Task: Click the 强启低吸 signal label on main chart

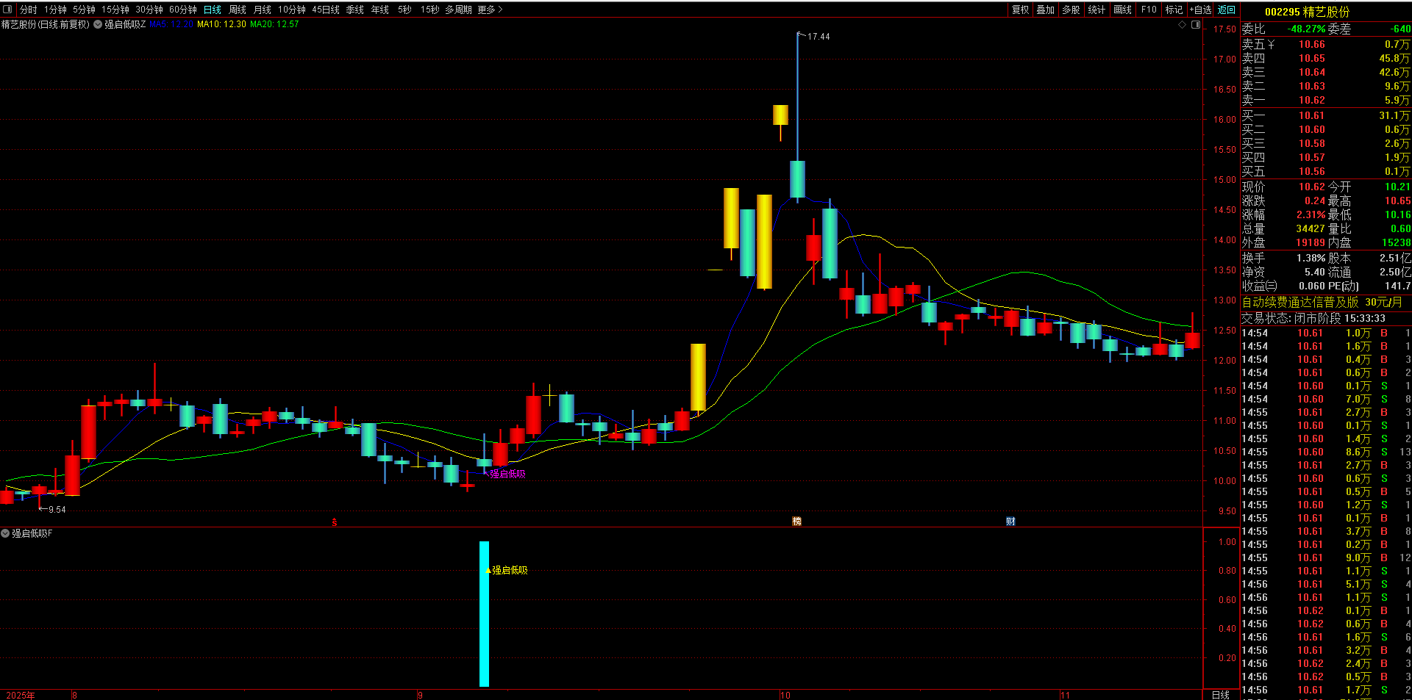Action: 508,474
